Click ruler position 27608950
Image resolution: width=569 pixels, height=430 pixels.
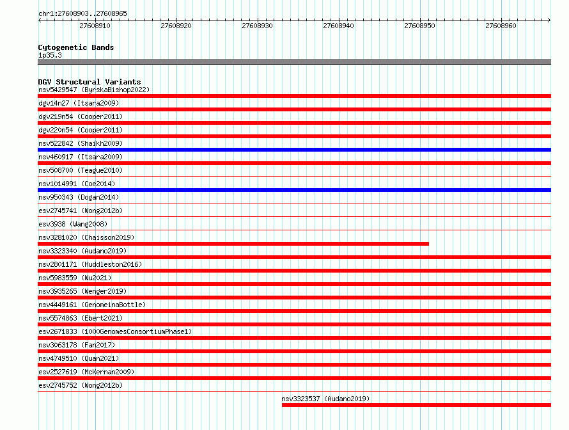point(419,26)
